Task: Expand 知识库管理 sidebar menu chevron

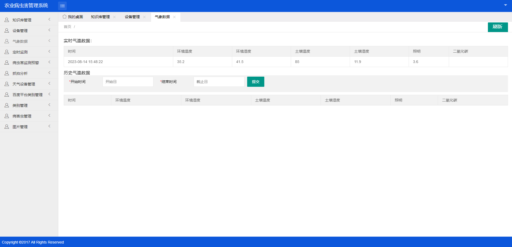Action: click(50, 19)
